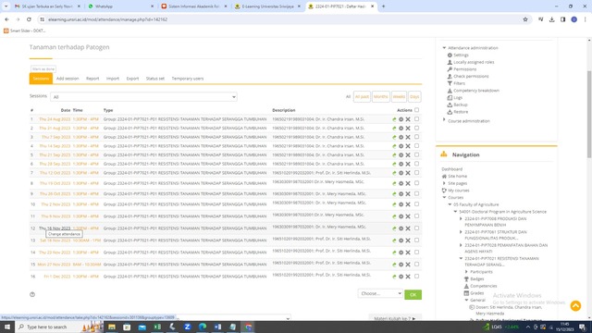This screenshot has width=592, height=333.
Task: Tick checkbox for Thu 7 Sep 2023 session
Action: pyautogui.click(x=416, y=137)
